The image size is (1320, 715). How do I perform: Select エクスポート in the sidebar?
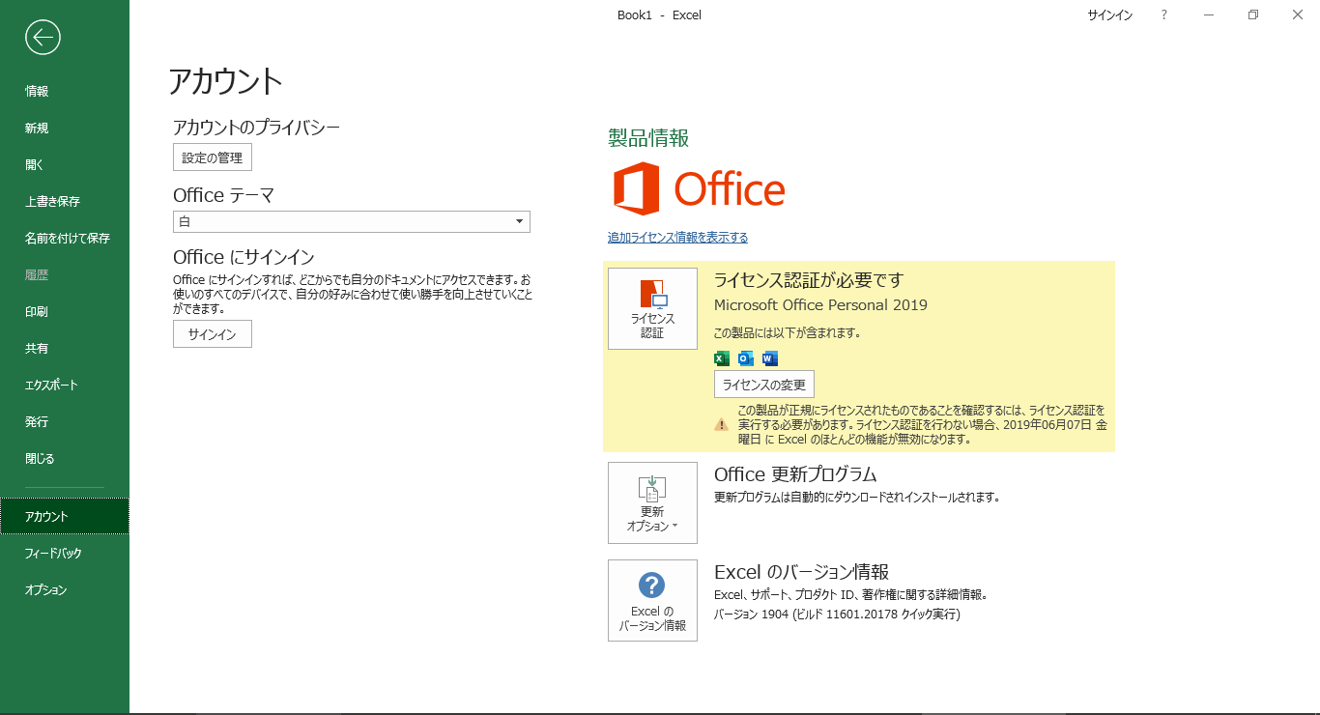click(x=65, y=385)
